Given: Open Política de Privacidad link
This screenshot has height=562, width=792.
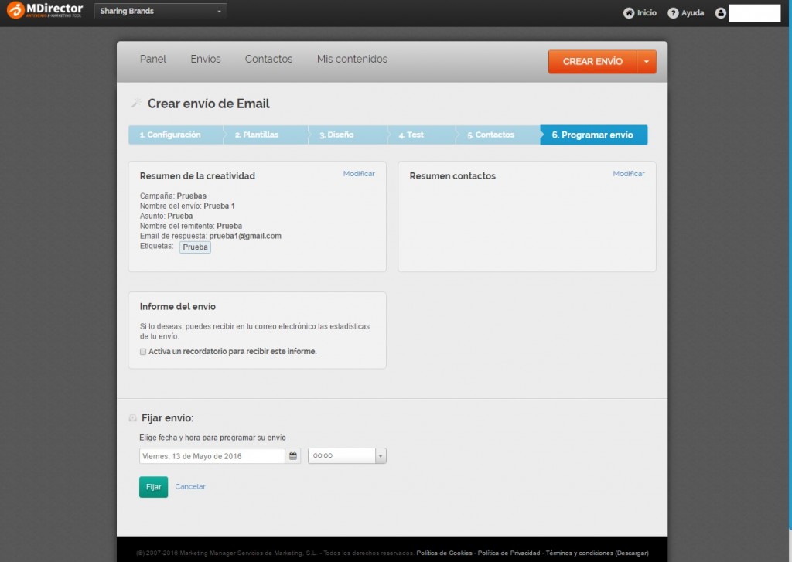Looking at the screenshot, I should [x=509, y=553].
